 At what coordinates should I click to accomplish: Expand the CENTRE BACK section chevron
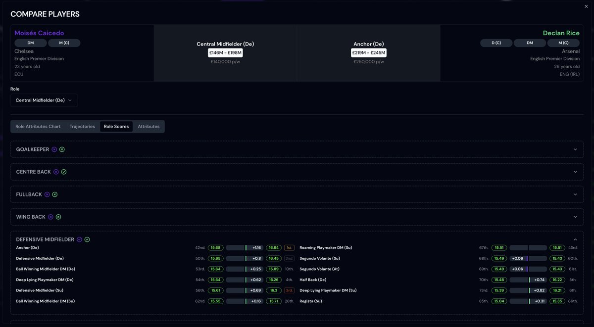[x=575, y=172]
